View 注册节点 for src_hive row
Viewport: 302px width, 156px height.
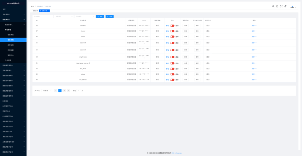(x=186, y=69)
